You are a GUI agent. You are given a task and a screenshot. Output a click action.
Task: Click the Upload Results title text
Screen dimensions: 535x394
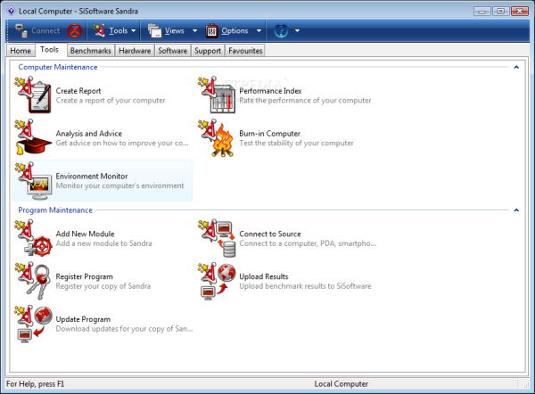pyautogui.click(x=264, y=276)
